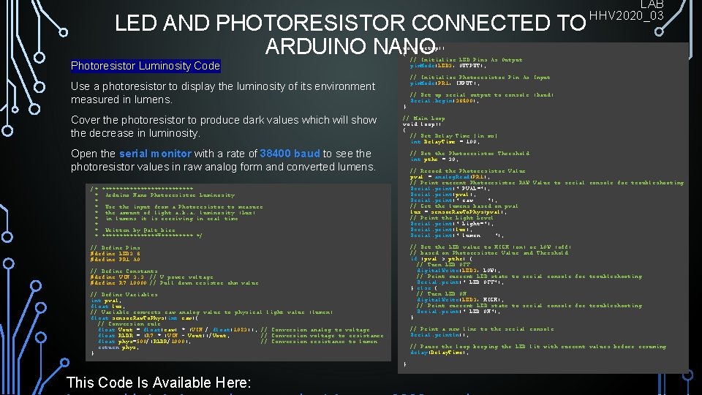Click the 'return phys' code line

[118, 347]
